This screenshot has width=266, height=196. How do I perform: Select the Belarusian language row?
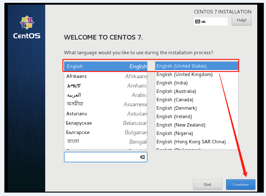pyautogui.click(x=105, y=123)
